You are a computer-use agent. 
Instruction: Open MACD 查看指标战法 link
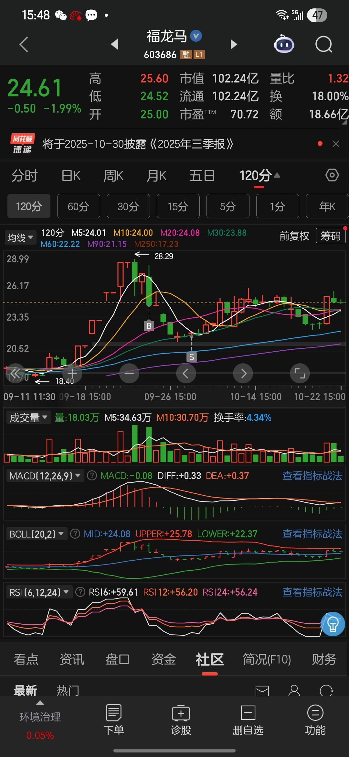(x=312, y=476)
